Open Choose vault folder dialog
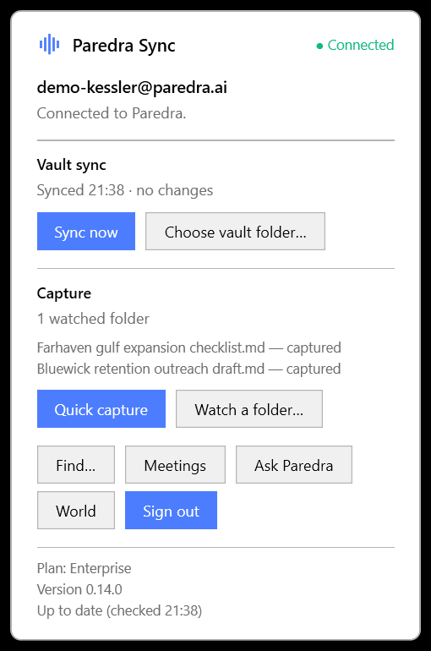431x651 pixels. (235, 232)
